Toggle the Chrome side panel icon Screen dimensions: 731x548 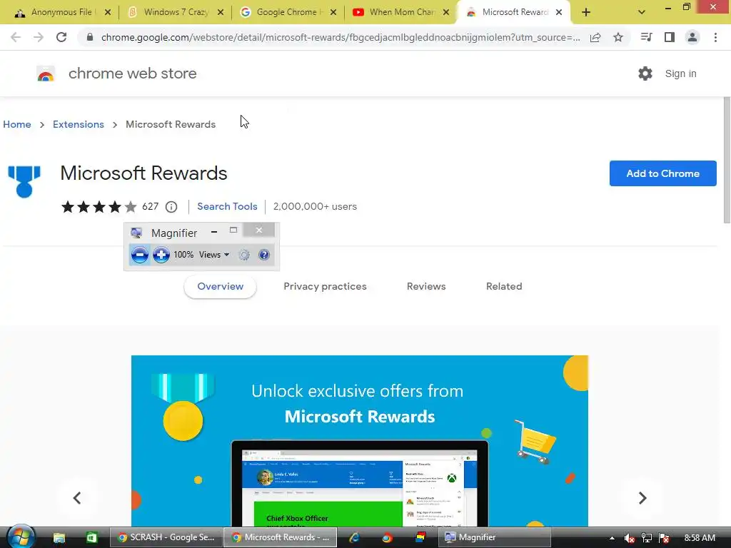click(670, 37)
